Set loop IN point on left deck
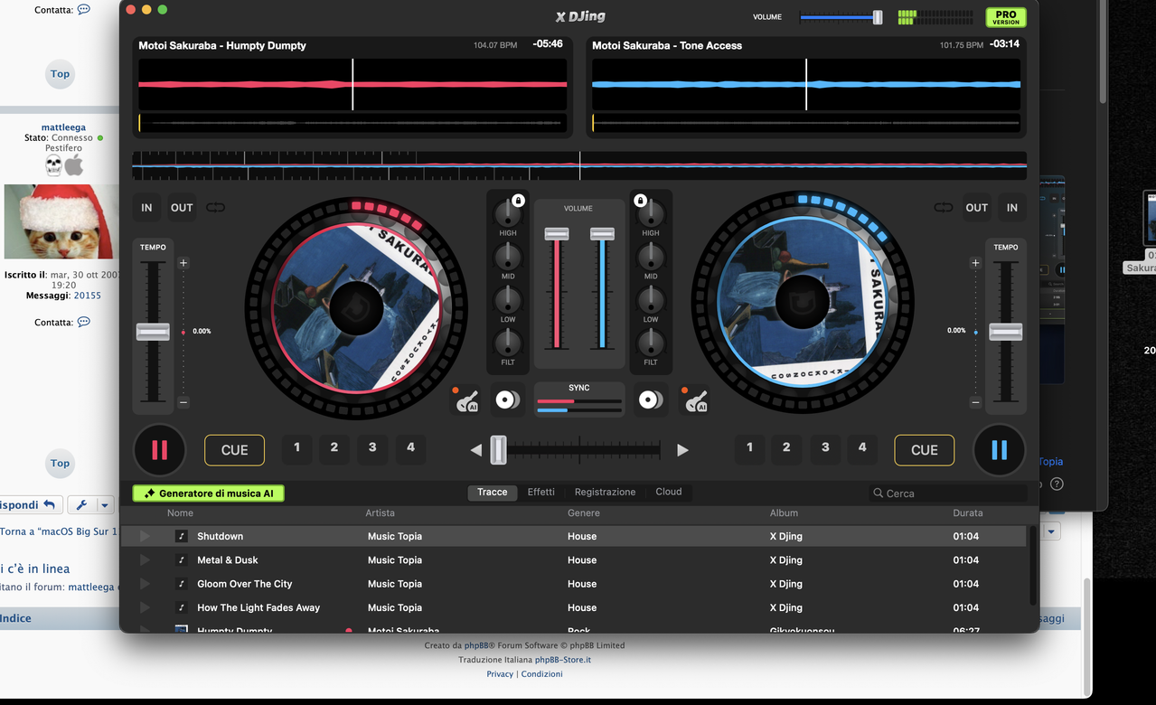The image size is (1156, 705). pyautogui.click(x=146, y=208)
